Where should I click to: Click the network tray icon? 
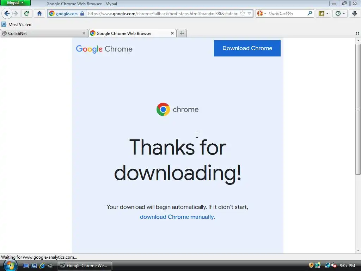(327, 265)
